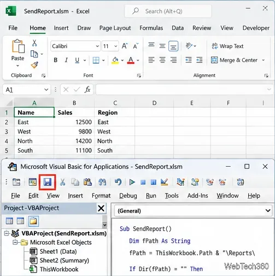The height and width of the screenshot is (276, 275).
Task: Open the Name Box A1 dropdown
Action: coord(46,90)
